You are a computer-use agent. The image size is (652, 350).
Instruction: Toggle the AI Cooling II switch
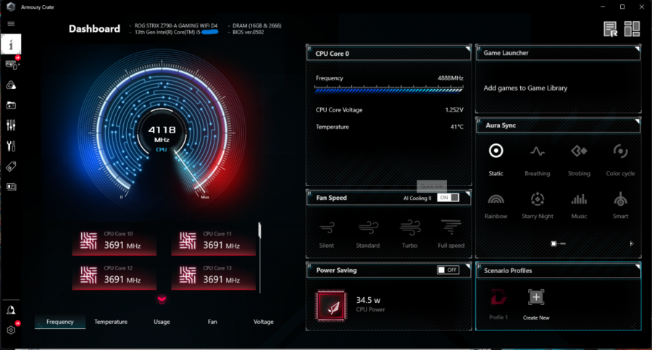click(x=448, y=198)
